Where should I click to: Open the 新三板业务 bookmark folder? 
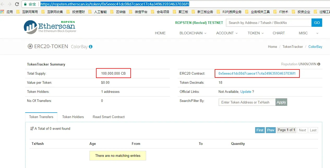pos(202,12)
